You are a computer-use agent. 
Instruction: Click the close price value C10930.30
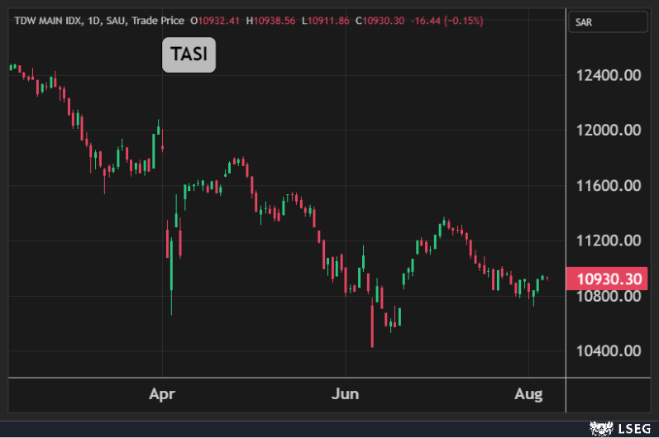tap(380, 20)
